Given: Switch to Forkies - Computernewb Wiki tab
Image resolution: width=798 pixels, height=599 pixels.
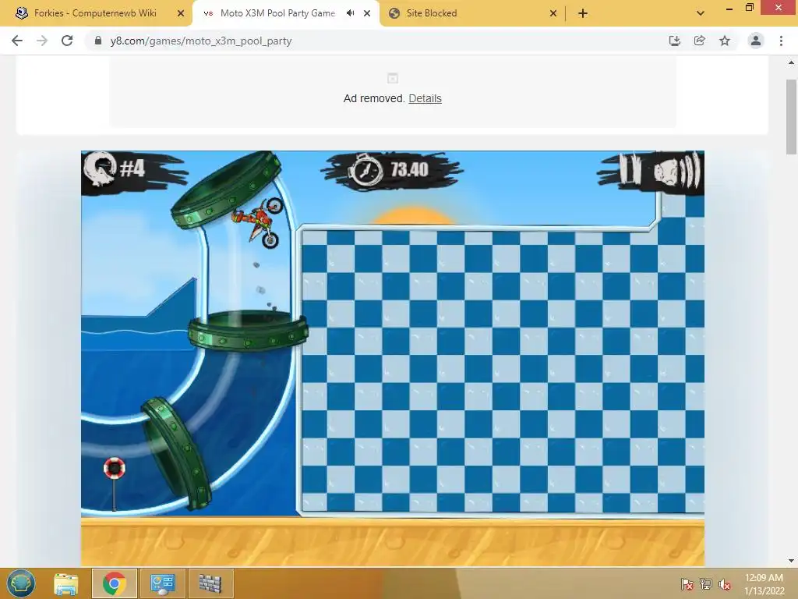Looking at the screenshot, I should (95, 13).
